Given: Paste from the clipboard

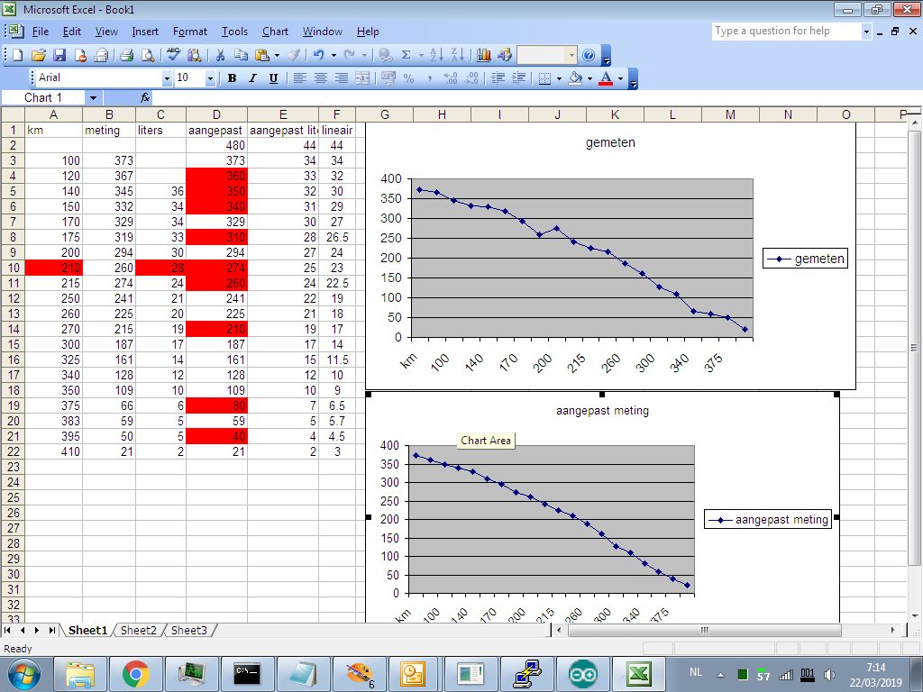Looking at the screenshot, I should (262, 55).
